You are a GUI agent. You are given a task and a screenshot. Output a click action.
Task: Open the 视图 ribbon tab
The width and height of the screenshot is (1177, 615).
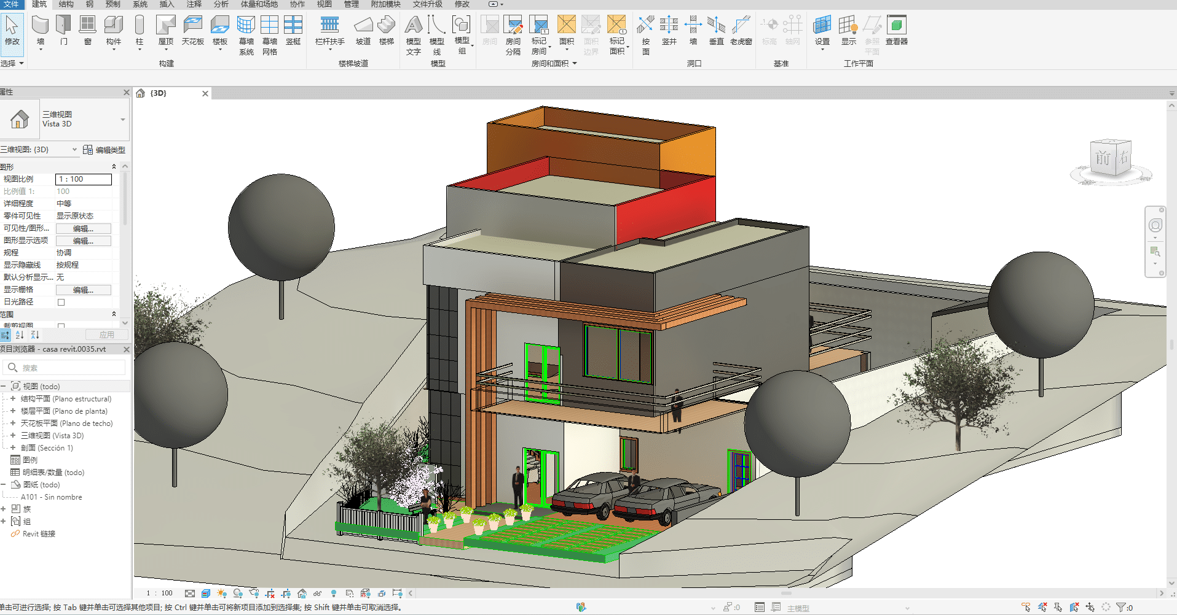click(324, 4)
